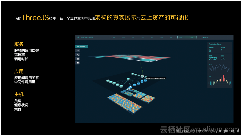The width and height of the screenshot is (242, 136).
Task: Click the highlighted time range on the timeline
Action: pos(187,37)
